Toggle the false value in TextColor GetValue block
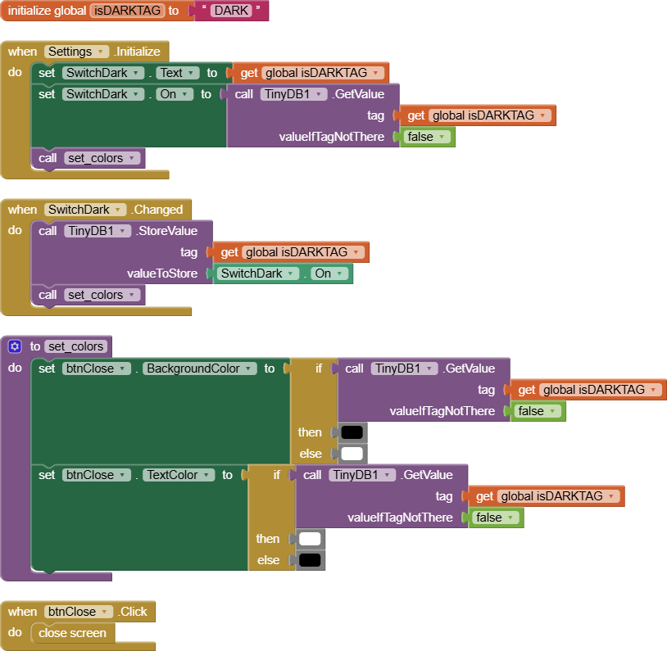The image size is (667, 651). [x=496, y=518]
